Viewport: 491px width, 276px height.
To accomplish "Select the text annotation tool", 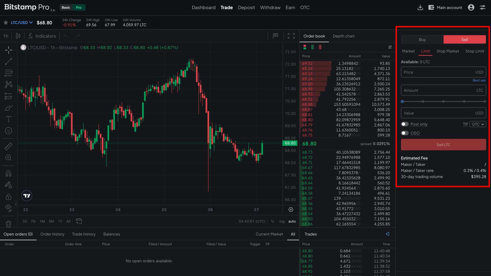I will tap(8, 119).
